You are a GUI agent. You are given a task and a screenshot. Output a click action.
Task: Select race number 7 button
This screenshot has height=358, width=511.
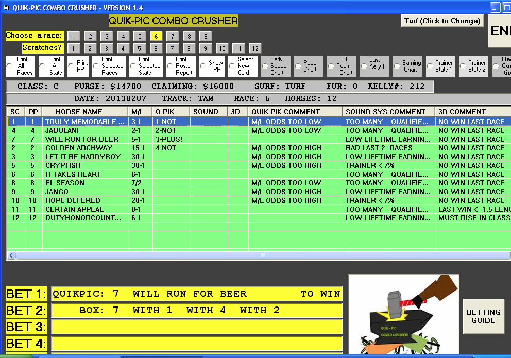[172, 36]
